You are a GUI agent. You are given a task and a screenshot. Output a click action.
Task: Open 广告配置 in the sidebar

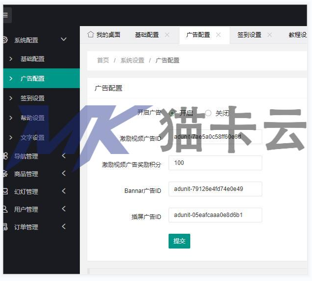coord(41,78)
